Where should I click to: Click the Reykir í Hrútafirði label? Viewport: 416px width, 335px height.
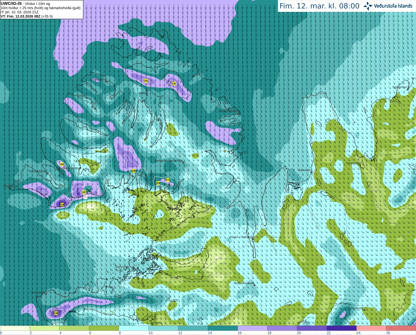tap(241, 237)
